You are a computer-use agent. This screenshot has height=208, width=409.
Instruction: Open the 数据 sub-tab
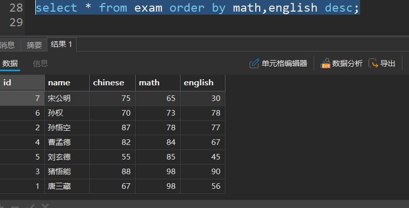point(10,64)
